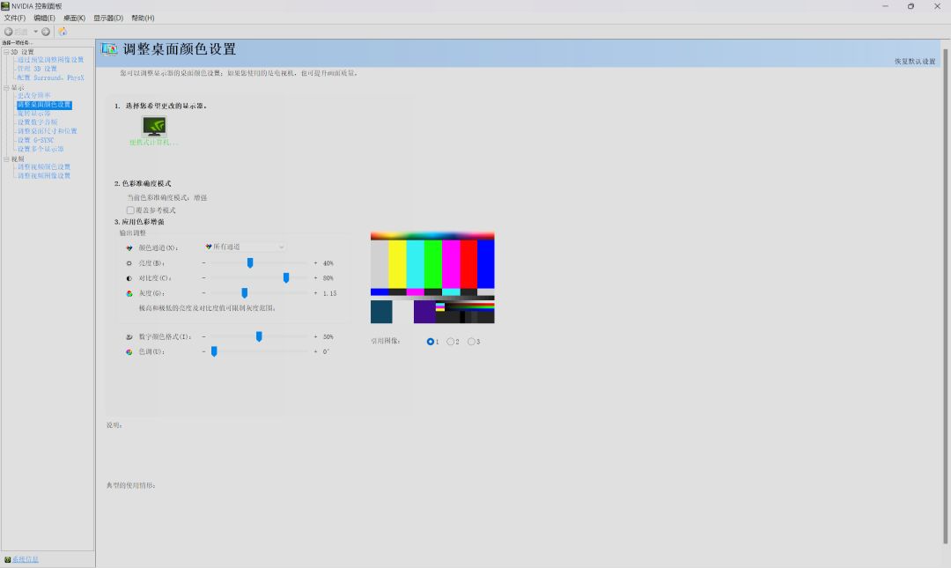The width and height of the screenshot is (951, 568).
Task: Open the Back button history dropdown arrow
Action: [35, 32]
